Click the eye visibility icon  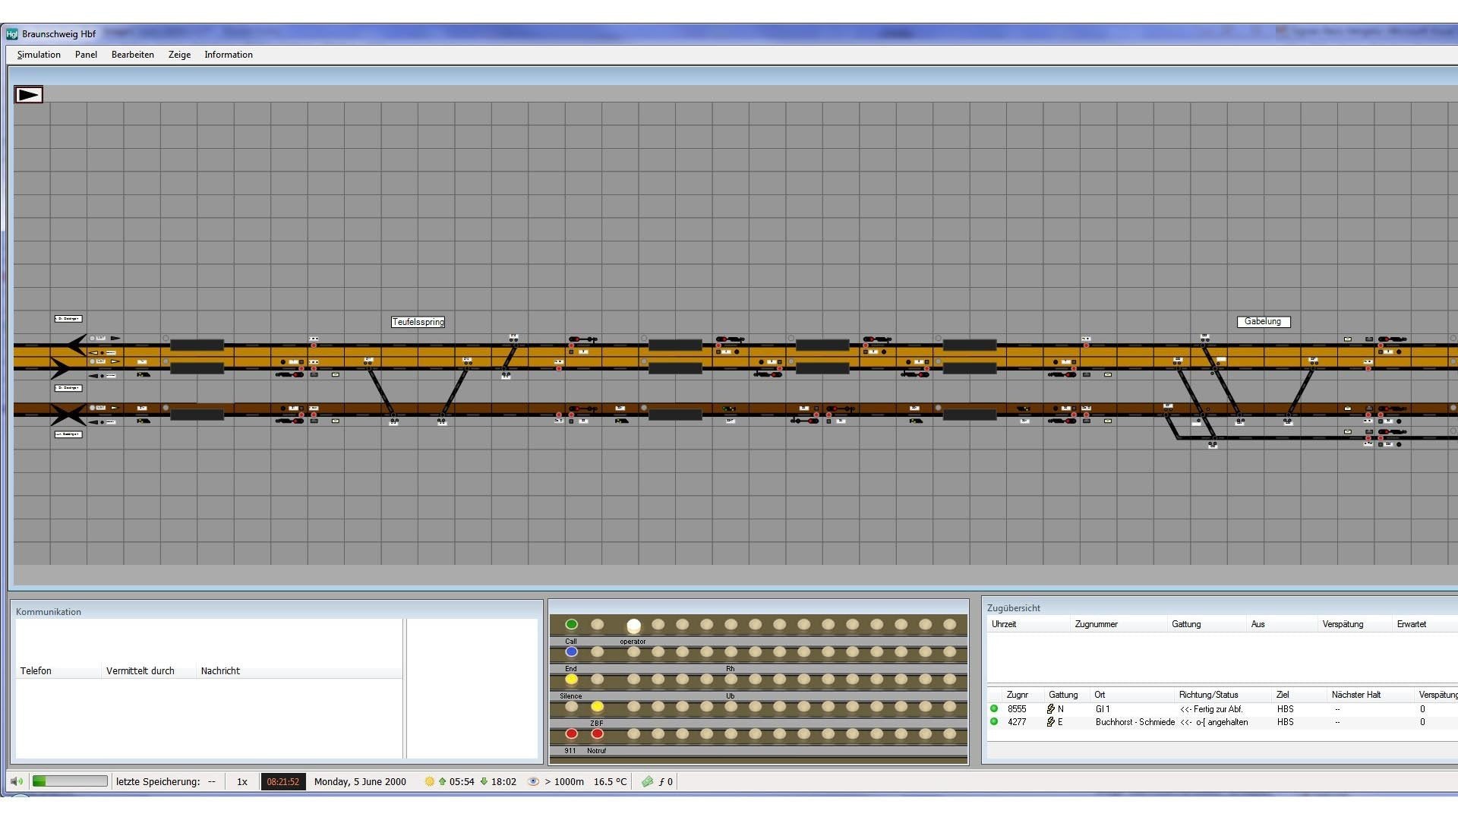533,781
